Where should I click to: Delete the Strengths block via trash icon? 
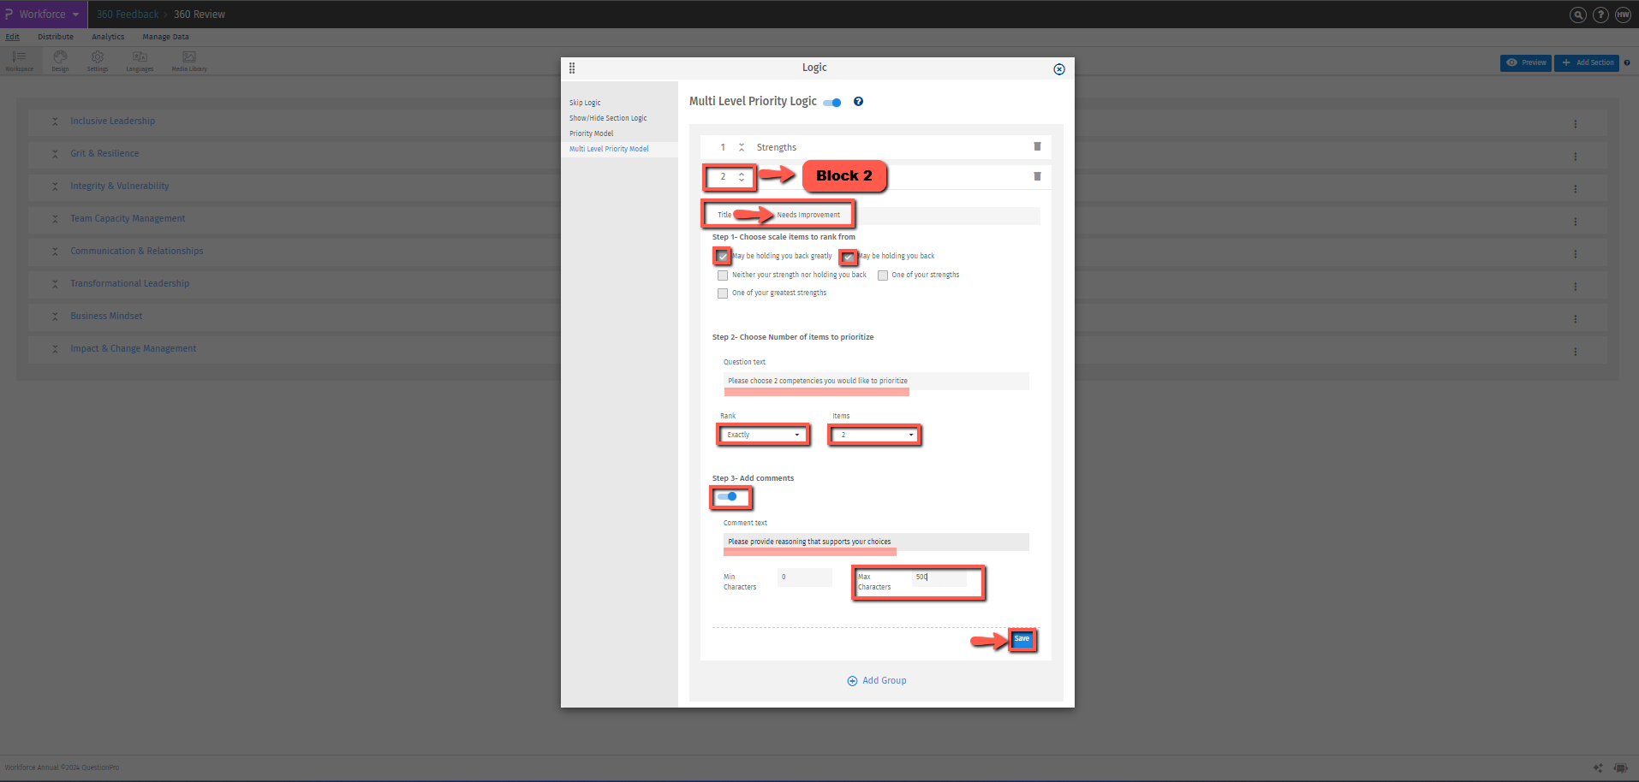tap(1037, 146)
